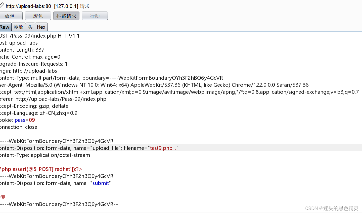Click the first WebKitFormBoundary line in body

click(x=57, y=141)
